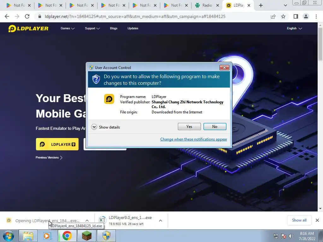Open the Previous Versions link
The height and width of the screenshot is (242, 323).
click(49, 158)
